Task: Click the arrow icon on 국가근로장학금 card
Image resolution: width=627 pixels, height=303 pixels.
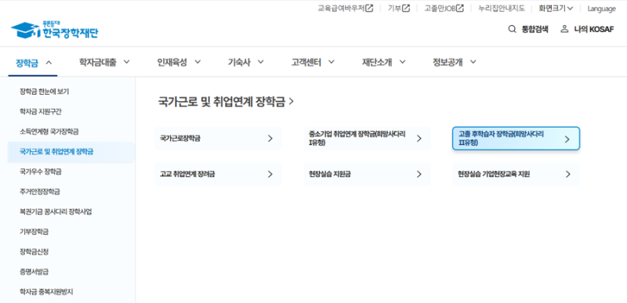Action: [270, 139]
